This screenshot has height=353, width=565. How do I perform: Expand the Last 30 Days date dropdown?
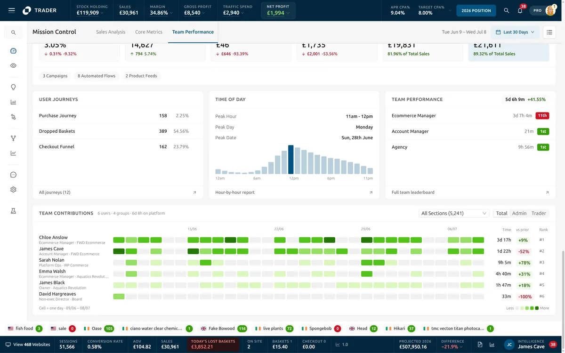pos(515,32)
